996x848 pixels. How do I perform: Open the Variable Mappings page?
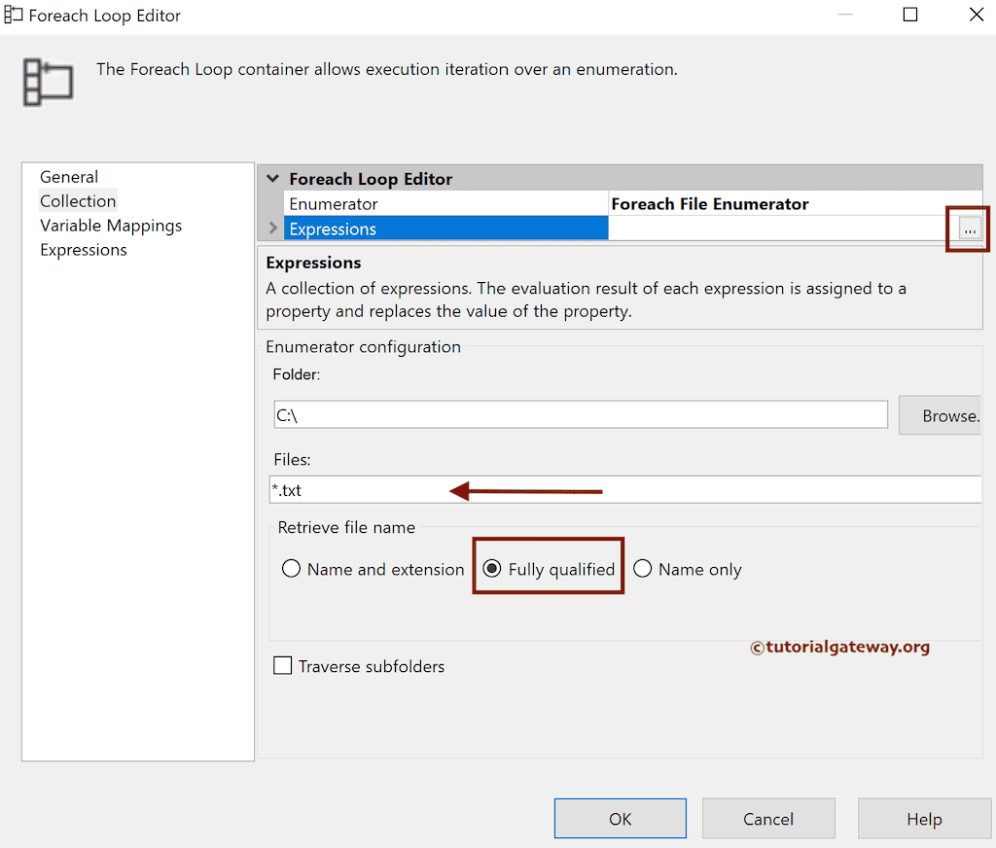pyautogui.click(x=110, y=225)
